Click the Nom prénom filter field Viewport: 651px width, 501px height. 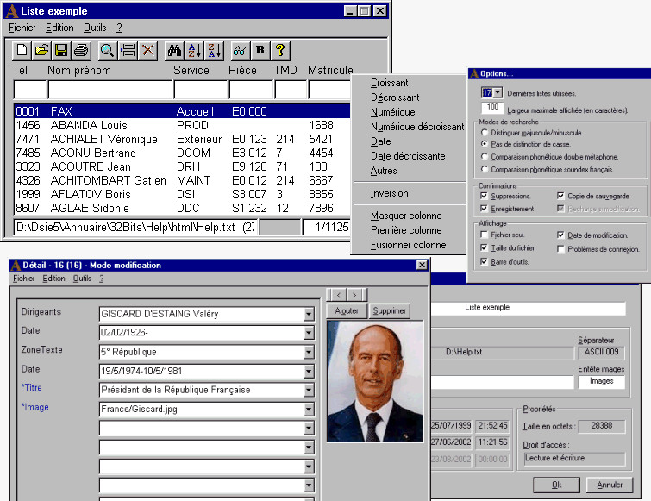coord(110,90)
